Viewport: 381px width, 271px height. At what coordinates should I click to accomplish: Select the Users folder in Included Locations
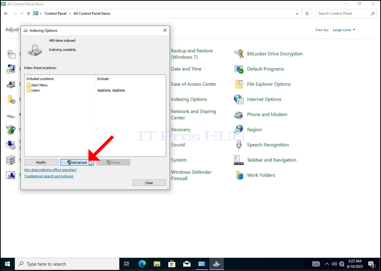[x=33, y=90]
